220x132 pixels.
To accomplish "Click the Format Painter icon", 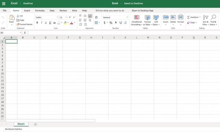I will point(18,24).
